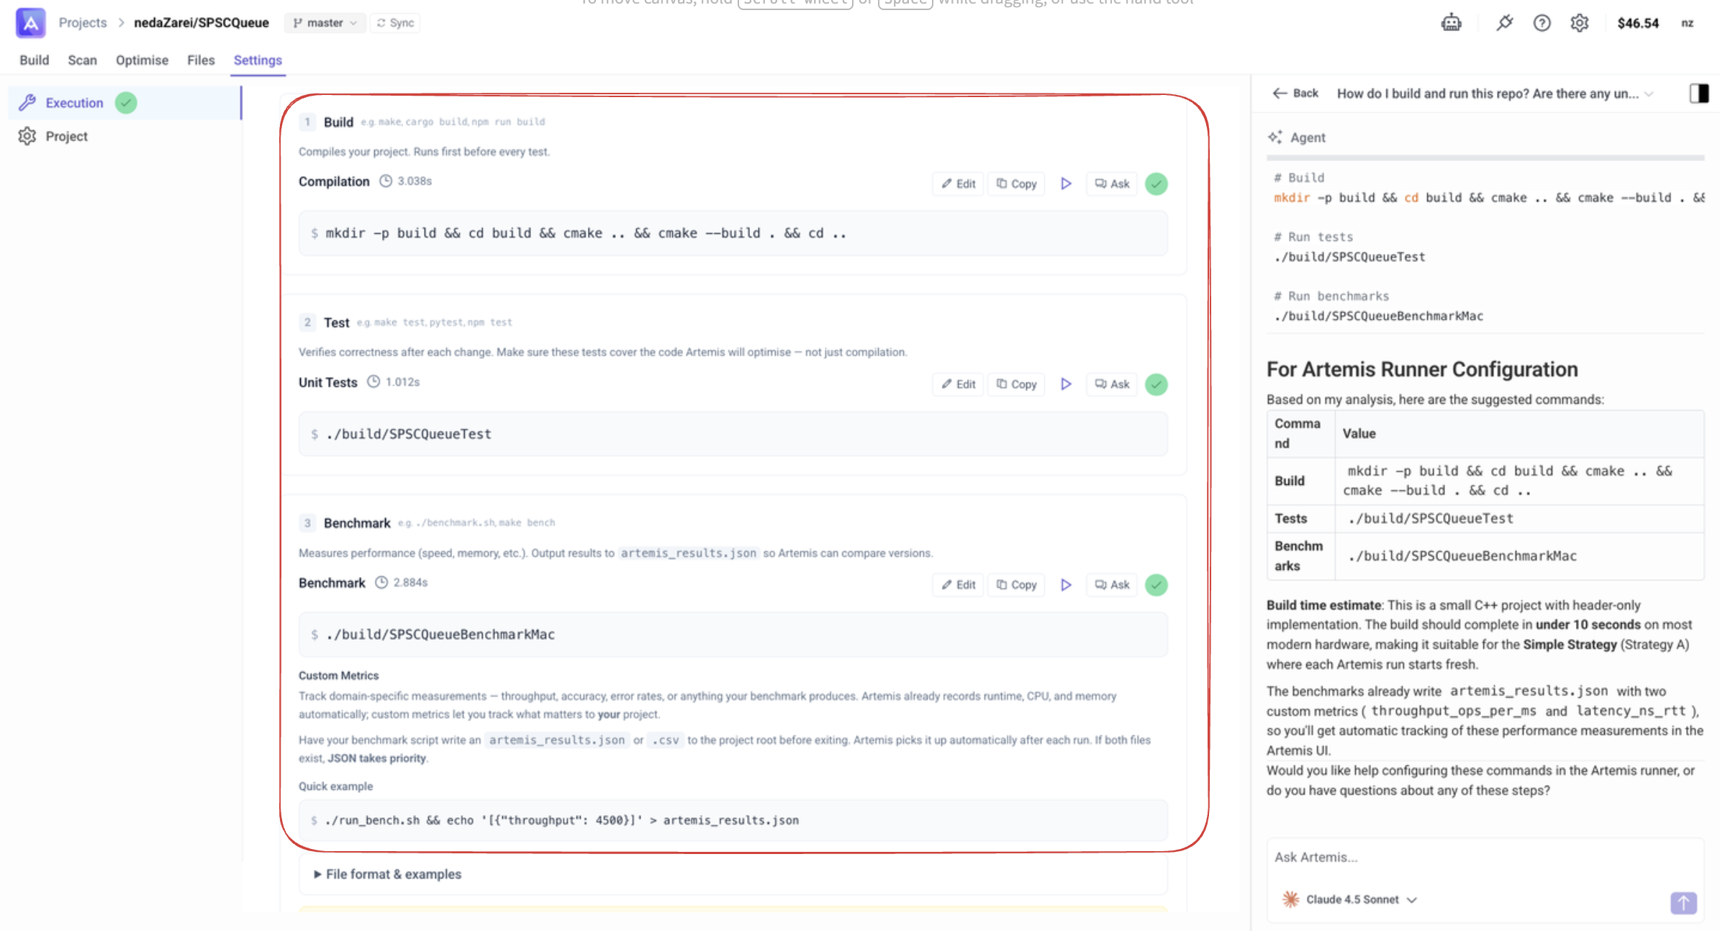The image size is (1720, 931).
Task: Click the Custom Metrics heading
Action: [x=338, y=676]
